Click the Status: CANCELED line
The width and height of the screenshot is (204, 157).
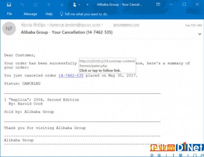[22, 83]
